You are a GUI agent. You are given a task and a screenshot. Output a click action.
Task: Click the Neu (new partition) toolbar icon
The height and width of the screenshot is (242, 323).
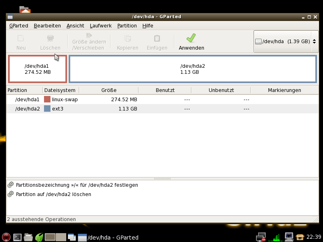[x=21, y=38]
